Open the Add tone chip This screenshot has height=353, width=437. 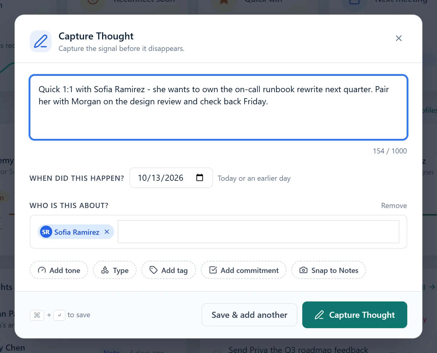tap(59, 270)
